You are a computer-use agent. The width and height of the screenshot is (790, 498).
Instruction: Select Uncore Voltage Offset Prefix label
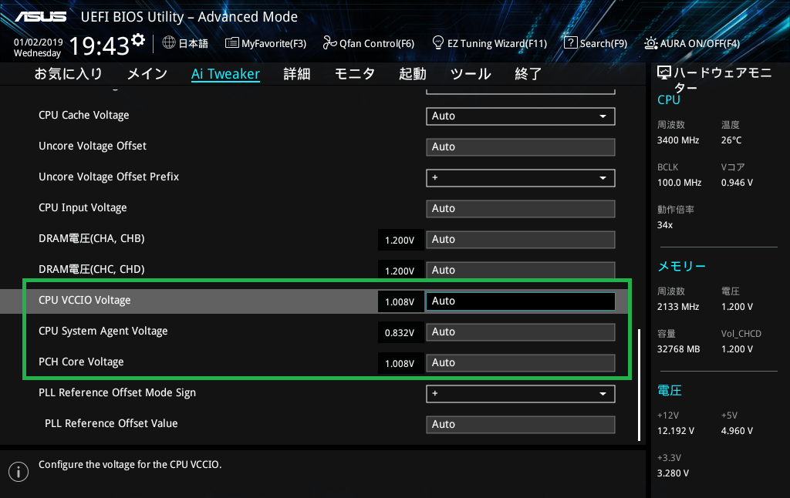(109, 177)
